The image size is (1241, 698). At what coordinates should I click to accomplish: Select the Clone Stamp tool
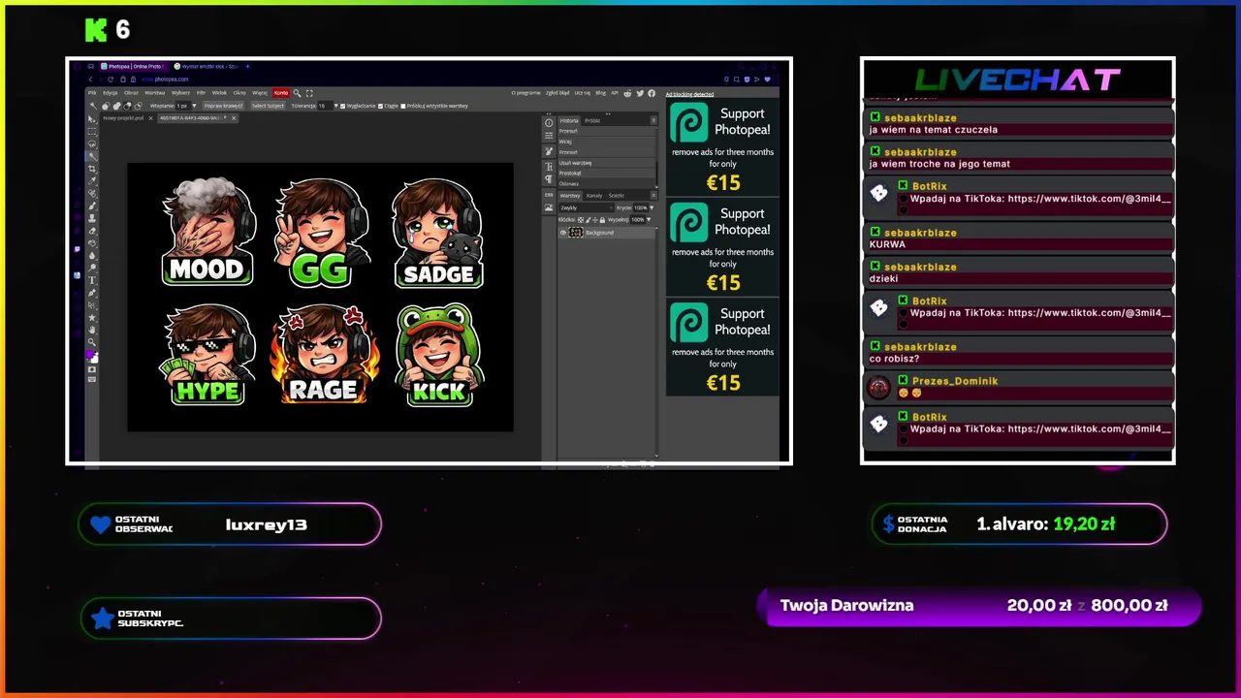click(92, 218)
